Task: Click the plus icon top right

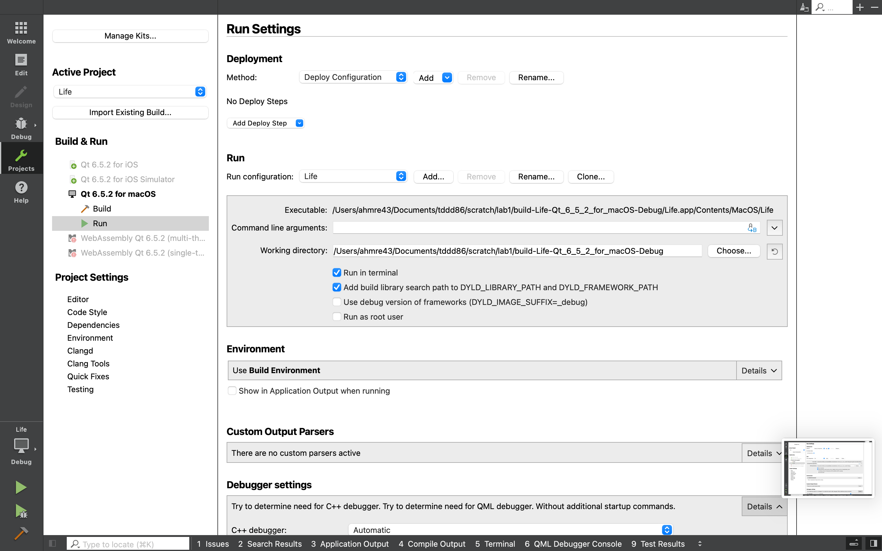Action: pos(860,7)
